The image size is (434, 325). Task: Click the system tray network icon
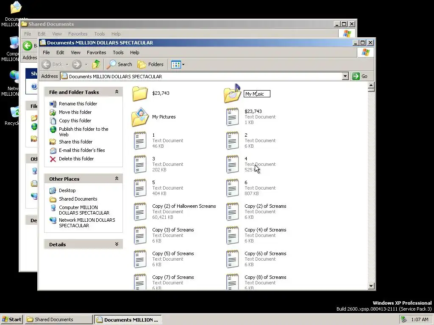pos(404,319)
